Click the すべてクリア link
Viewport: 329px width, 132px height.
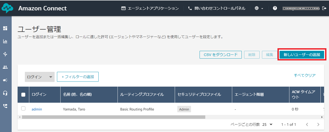click(305, 75)
